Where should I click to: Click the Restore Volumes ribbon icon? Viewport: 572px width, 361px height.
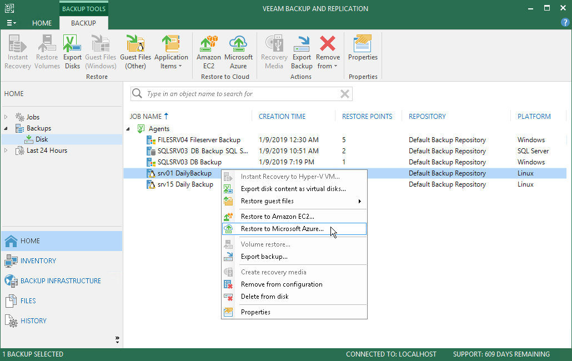(47, 52)
